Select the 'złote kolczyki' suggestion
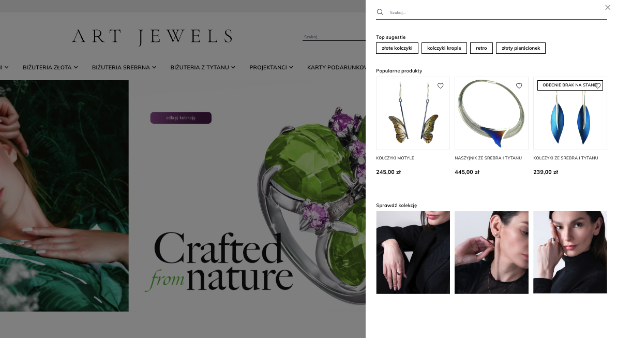 tap(397, 48)
